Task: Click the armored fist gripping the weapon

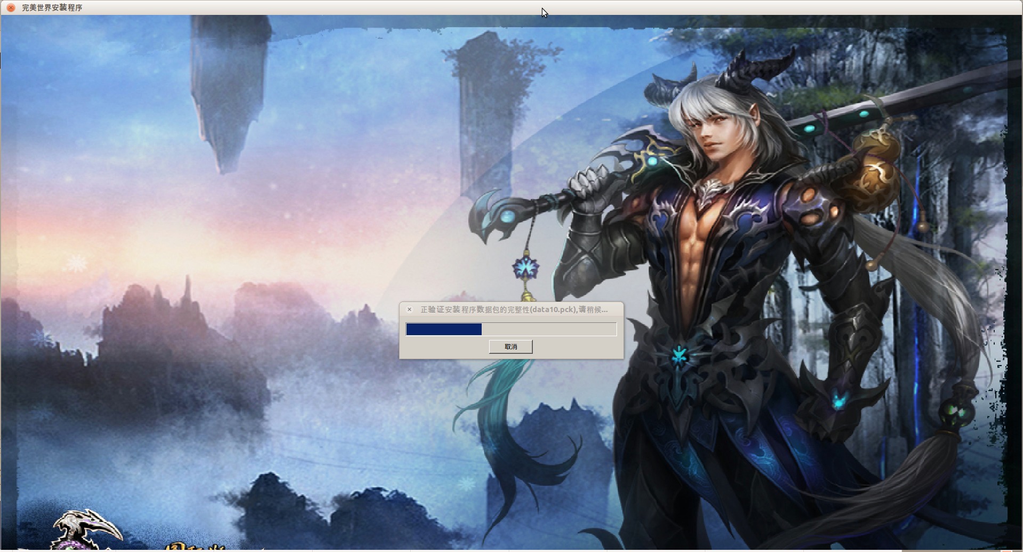Action: click(x=586, y=184)
